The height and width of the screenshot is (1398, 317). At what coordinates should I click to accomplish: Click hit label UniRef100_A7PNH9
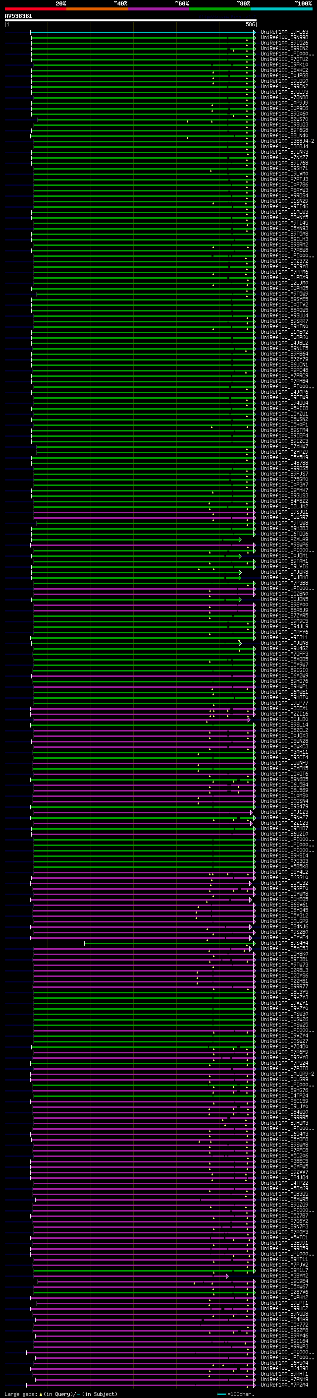(x=284, y=1380)
